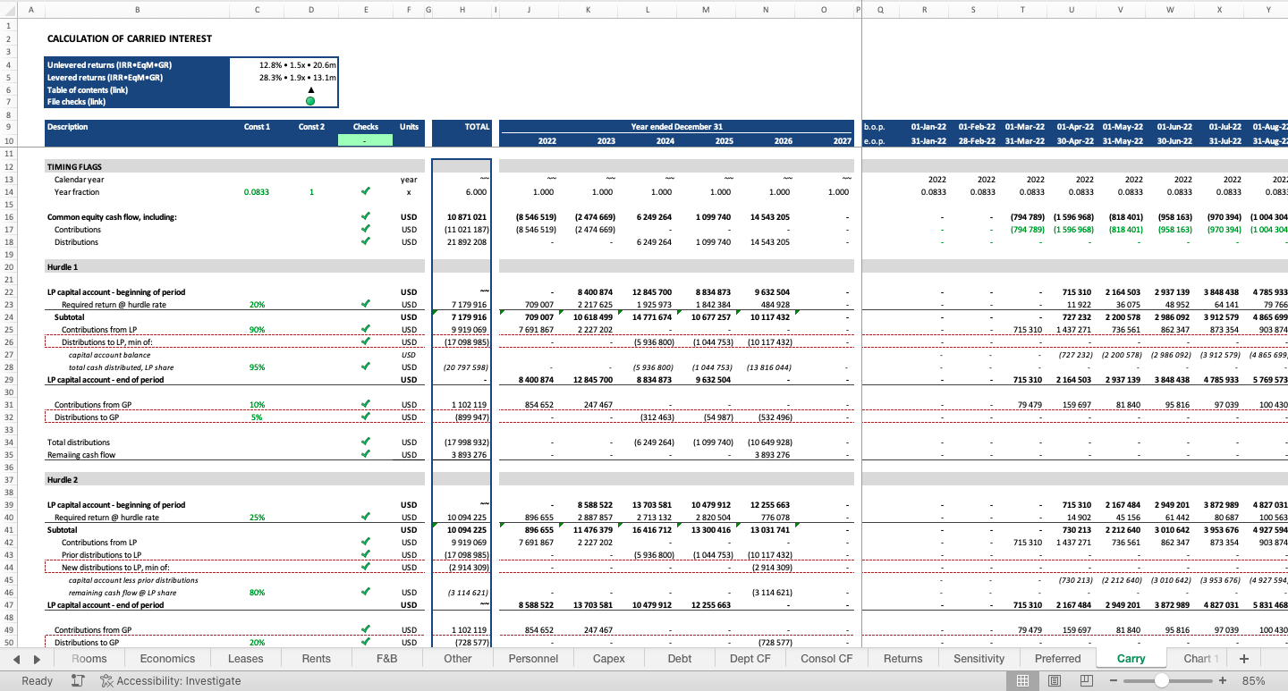Screen dimensions: 1288x691
Task: Open Accessibility: Investigate checker
Action: 170,680
